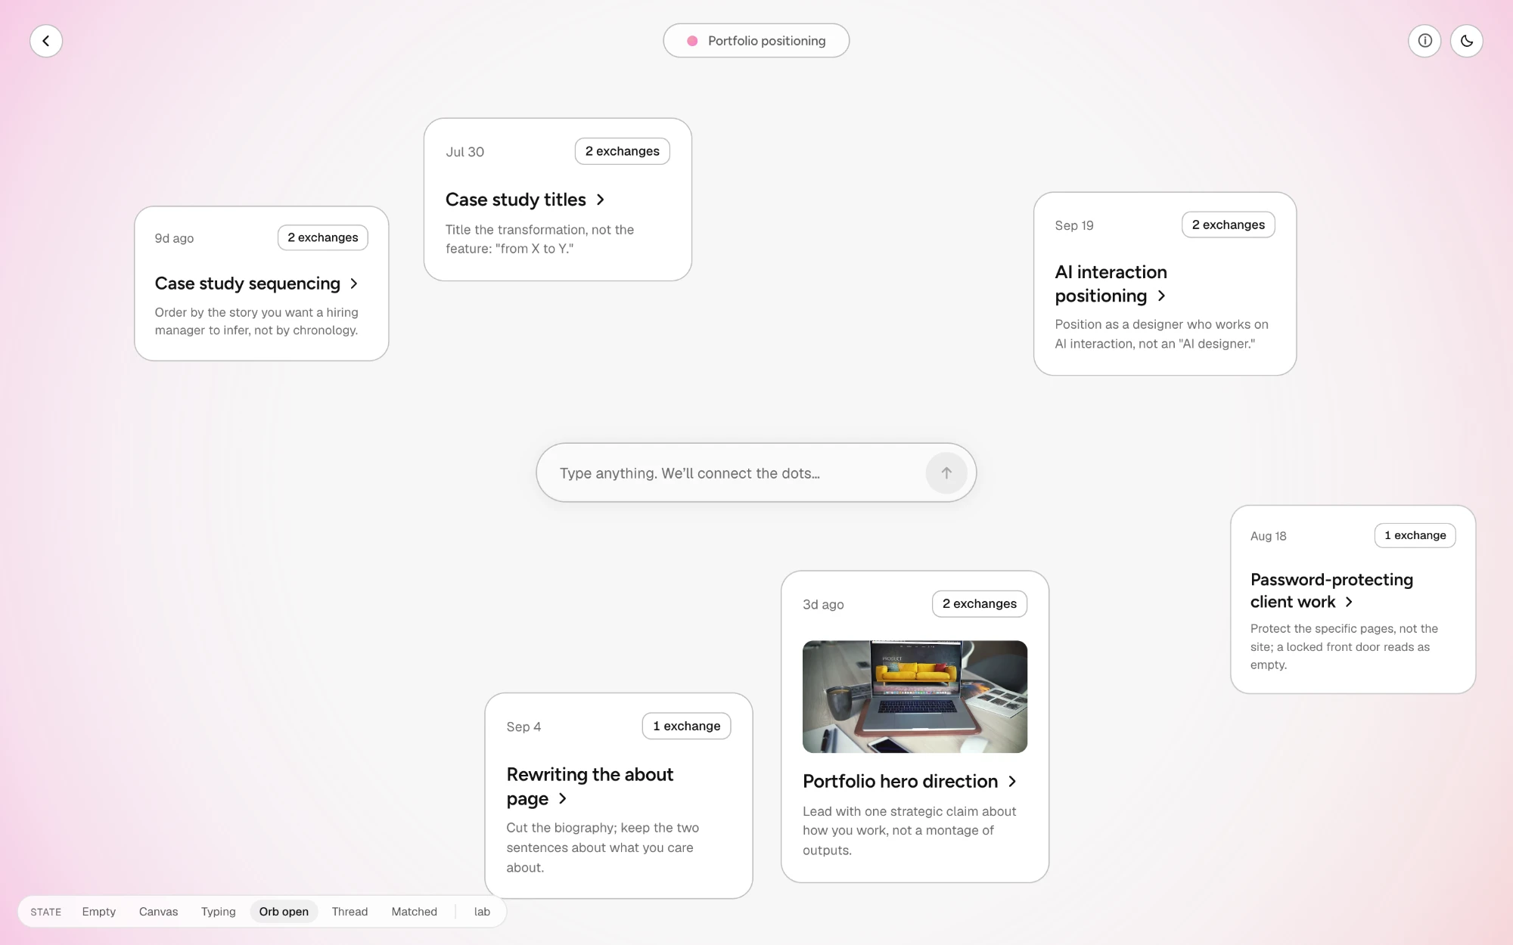Select the Orb open state tab
The width and height of the screenshot is (1513, 945).
[284, 911]
